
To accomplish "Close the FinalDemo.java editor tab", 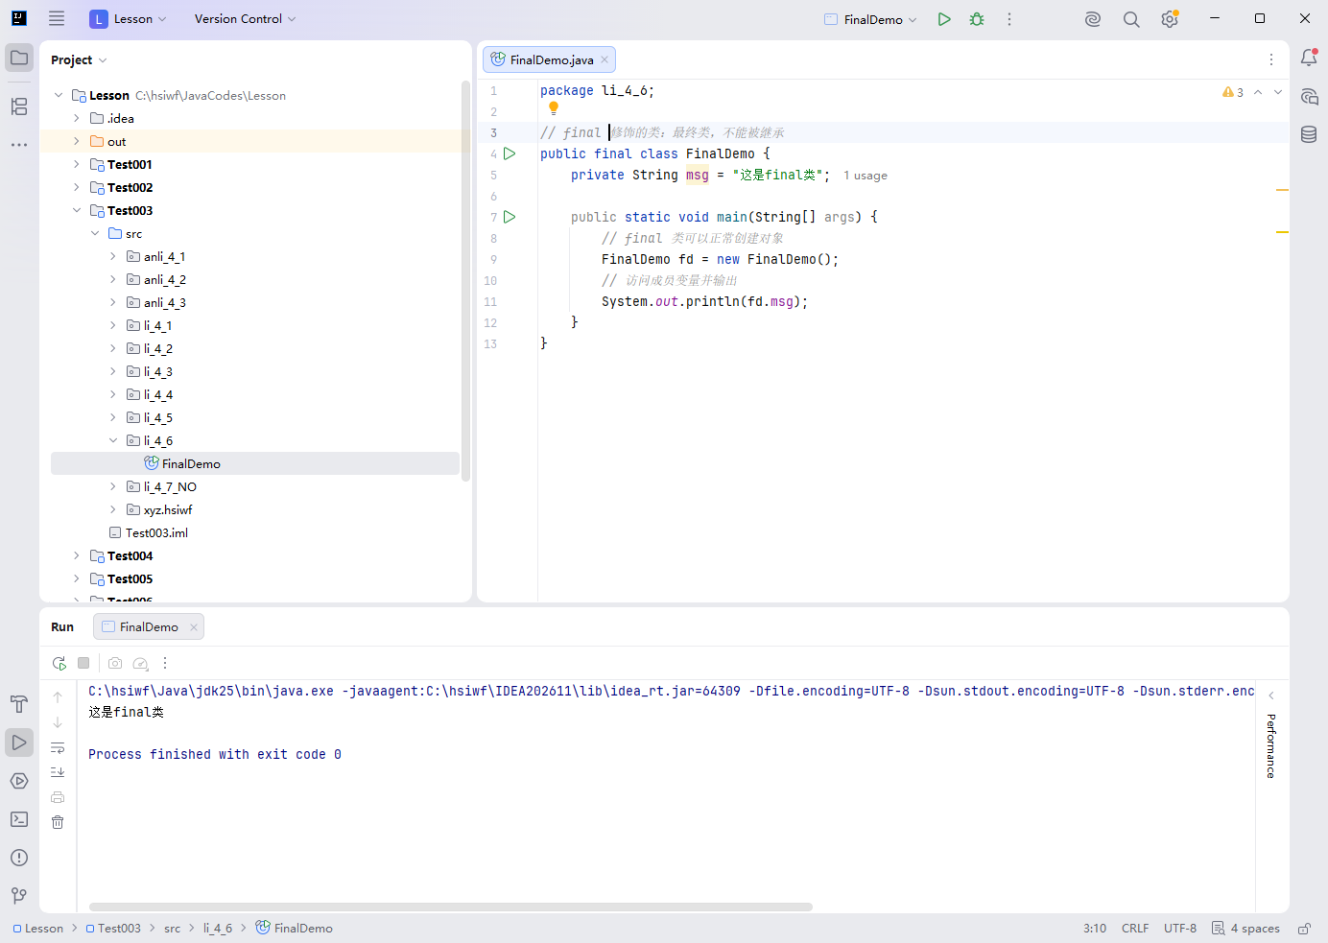I will coord(605,59).
